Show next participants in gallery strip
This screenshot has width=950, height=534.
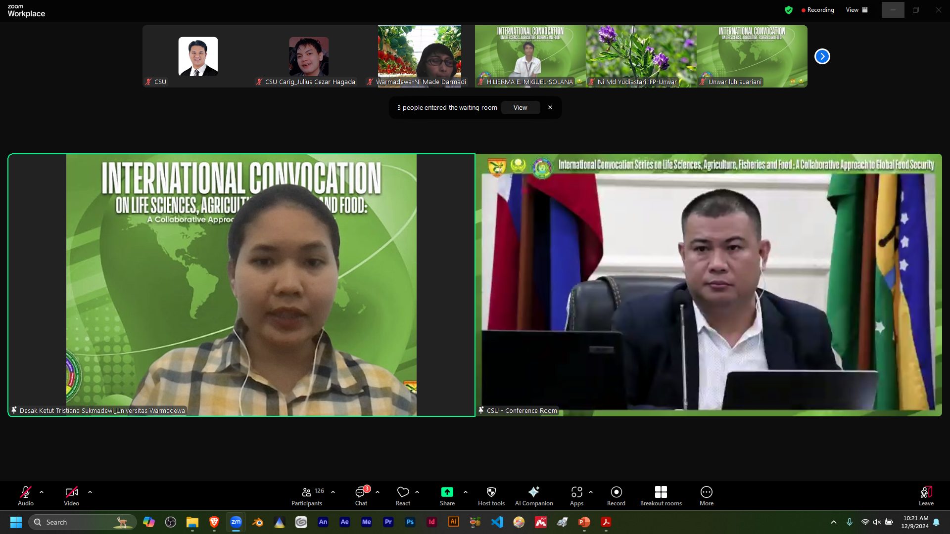click(x=822, y=56)
